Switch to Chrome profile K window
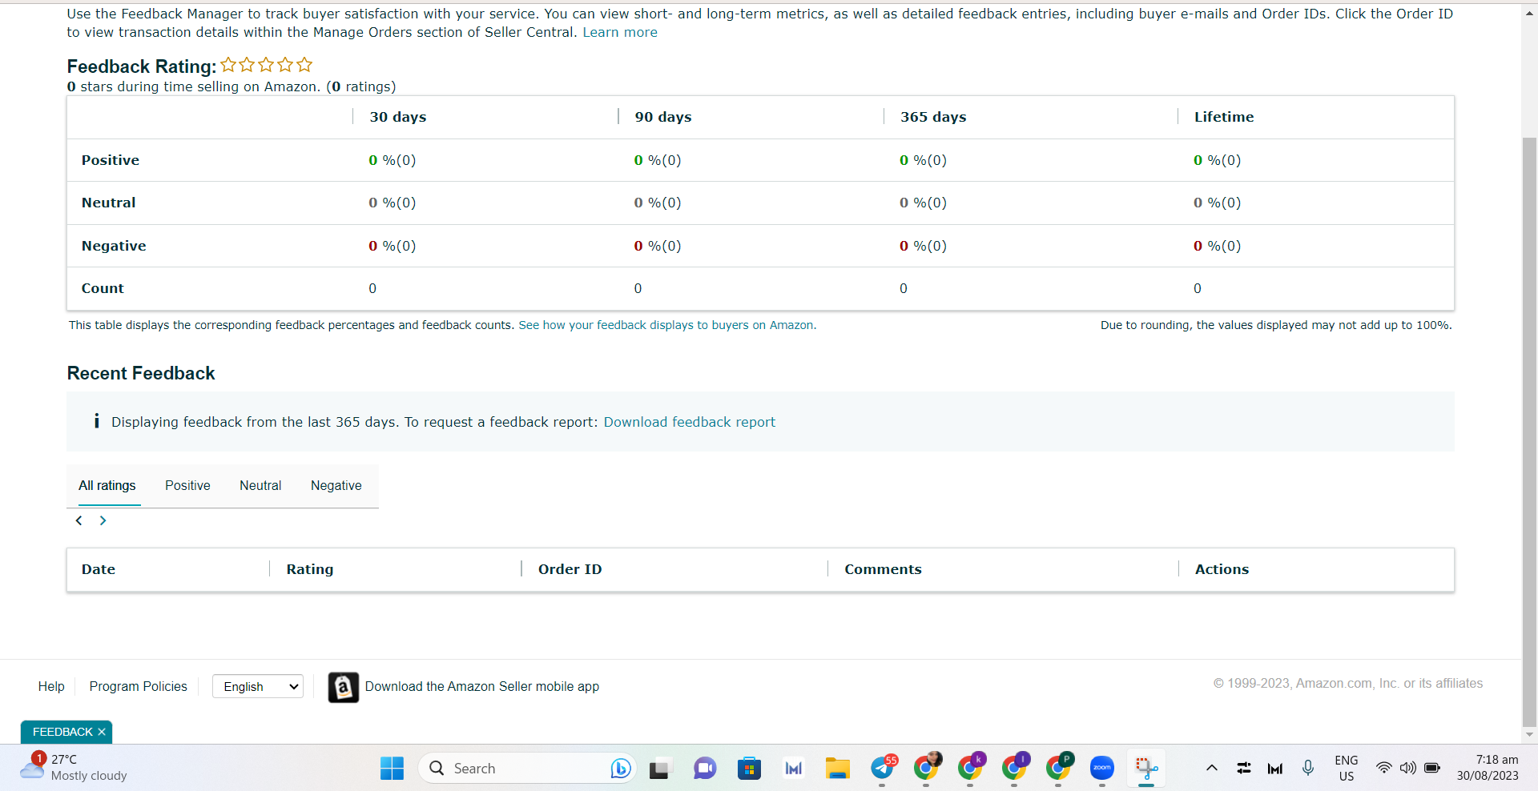The height and width of the screenshot is (791, 1538). [971, 768]
